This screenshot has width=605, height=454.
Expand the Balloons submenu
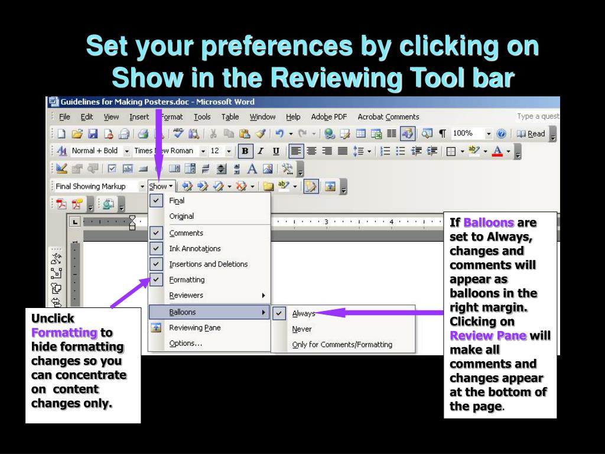point(209,312)
